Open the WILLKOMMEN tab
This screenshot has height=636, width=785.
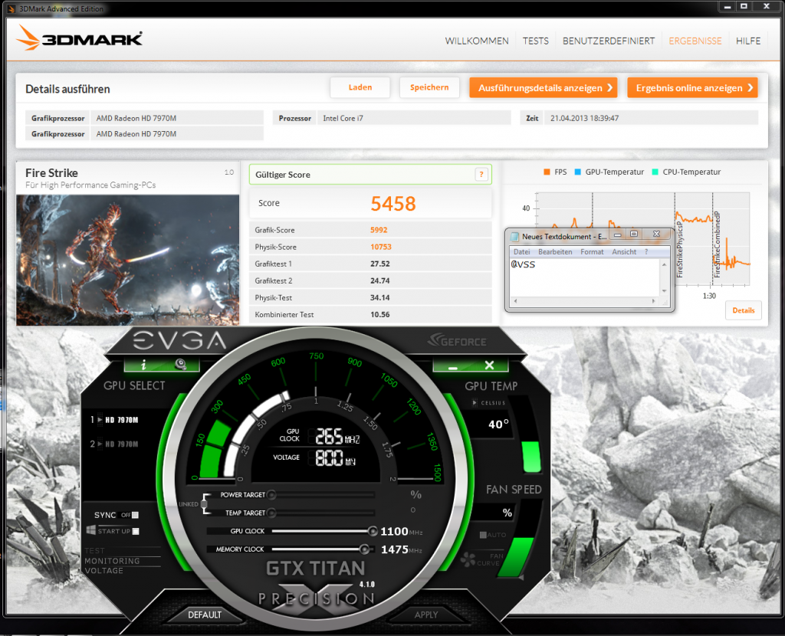(x=477, y=41)
